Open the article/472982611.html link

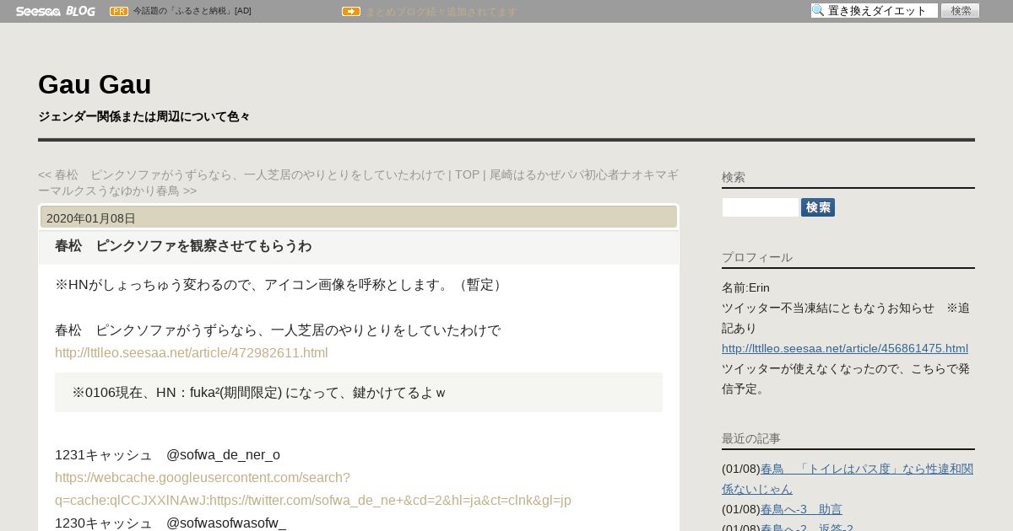pyautogui.click(x=192, y=353)
